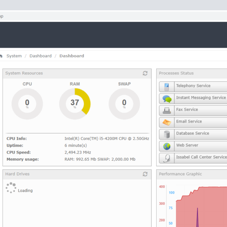Screen dimensions: 227x227
Task: Click the Web Server globe icon
Action: [x=166, y=146]
